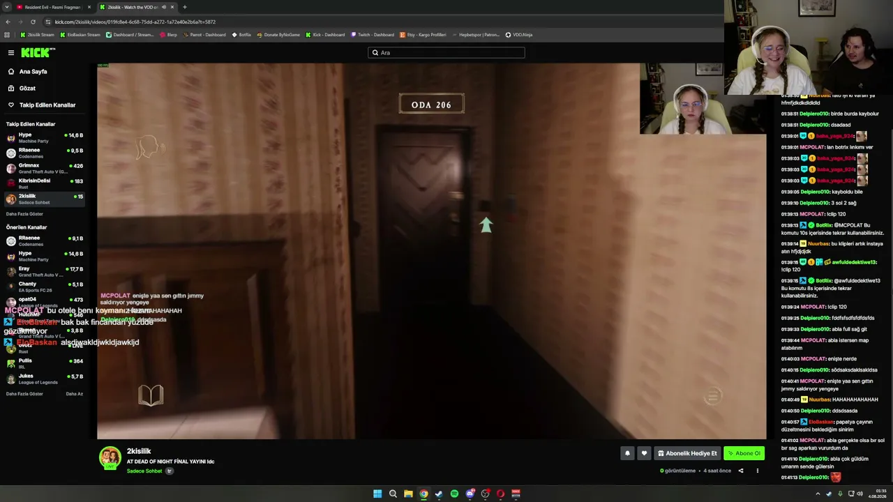
Task: Open Discord from the taskbar
Action: [470, 494]
